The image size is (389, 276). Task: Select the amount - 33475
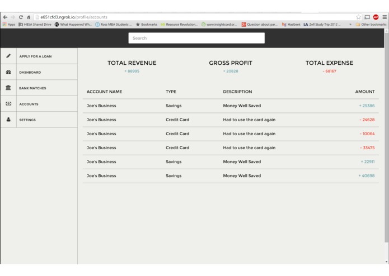(x=367, y=148)
